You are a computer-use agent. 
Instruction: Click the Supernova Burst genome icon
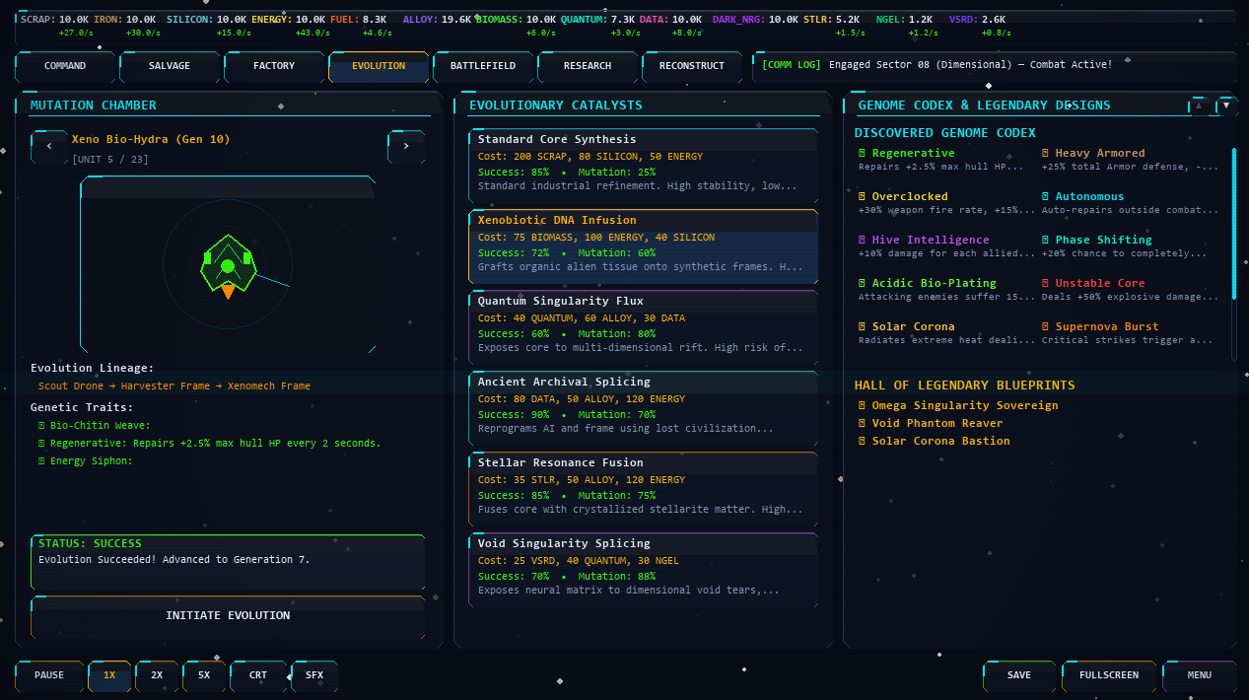tap(1046, 327)
